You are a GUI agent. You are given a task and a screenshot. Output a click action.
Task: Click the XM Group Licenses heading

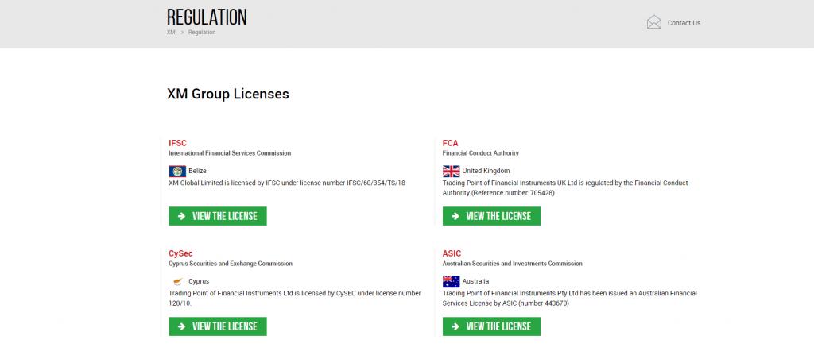click(227, 95)
